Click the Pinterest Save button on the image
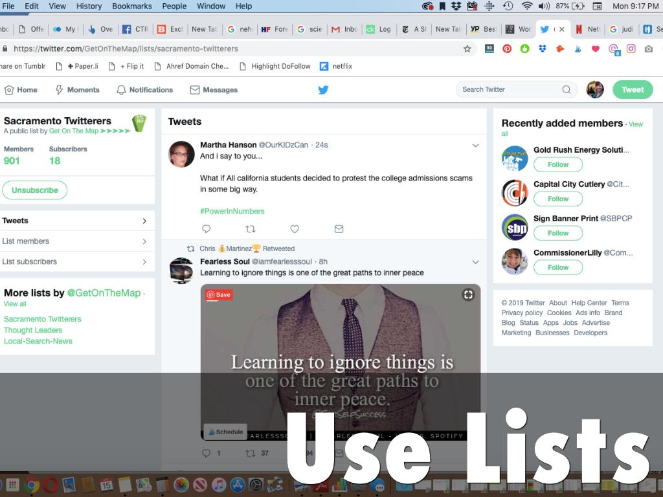The width and height of the screenshot is (663, 497). coord(219,294)
